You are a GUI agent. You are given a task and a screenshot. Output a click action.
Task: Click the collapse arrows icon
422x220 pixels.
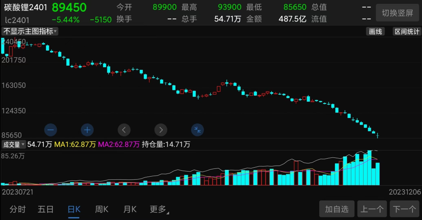(x=198, y=130)
